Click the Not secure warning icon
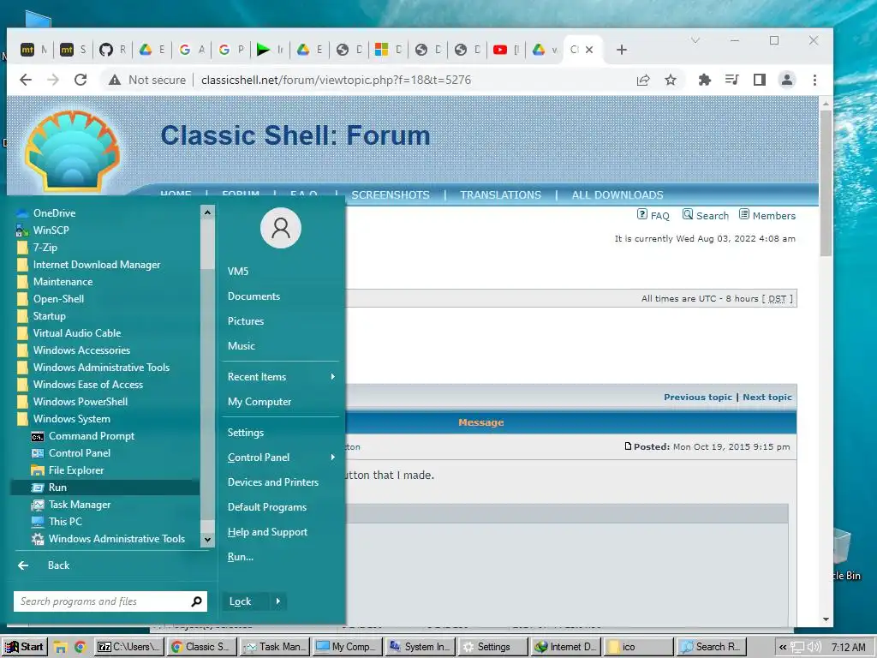The width and height of the screenshot is (877, 658). (x=115, y=80)
